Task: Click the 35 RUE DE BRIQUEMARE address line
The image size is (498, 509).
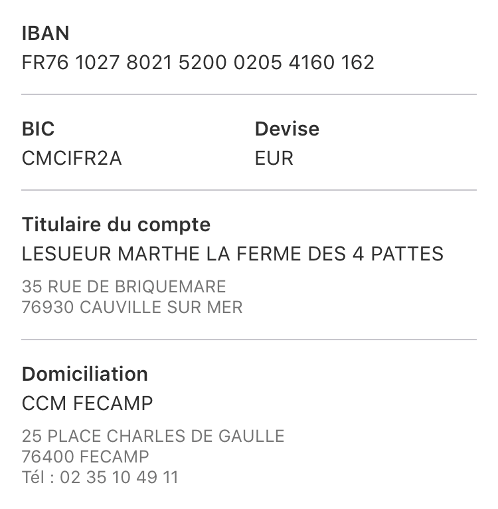Action: coord(124,286)
